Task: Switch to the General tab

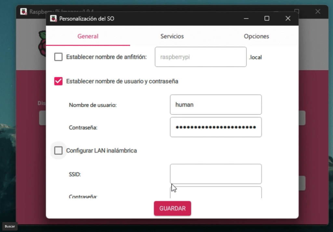Action: coord(88,36)
